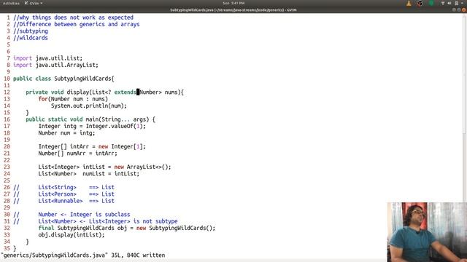467x262 pixels.
Task: Open the system power menu icon
Action: 457,3
